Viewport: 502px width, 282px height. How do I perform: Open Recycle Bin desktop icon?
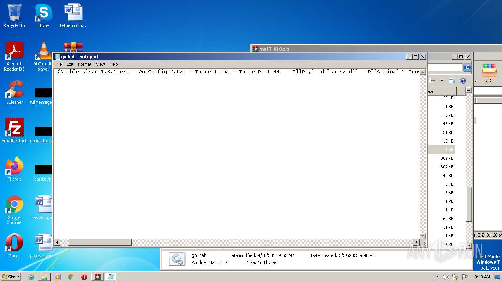pyautogui.click(x=14, y=16)
